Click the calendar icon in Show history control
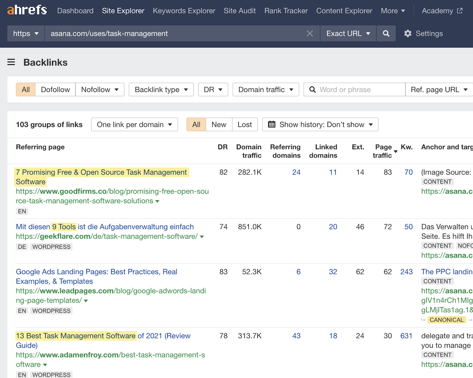 point(272,124)
